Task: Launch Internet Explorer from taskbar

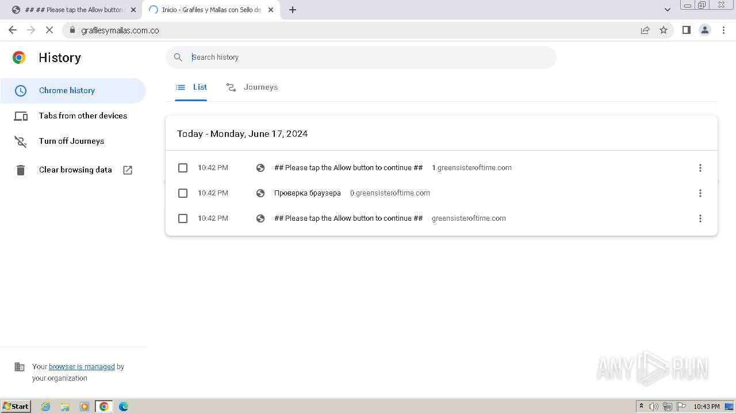Action: (45, 407)
